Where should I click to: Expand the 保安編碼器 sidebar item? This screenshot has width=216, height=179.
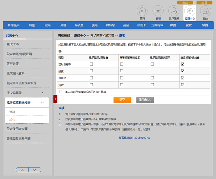(x=42, y=93)
